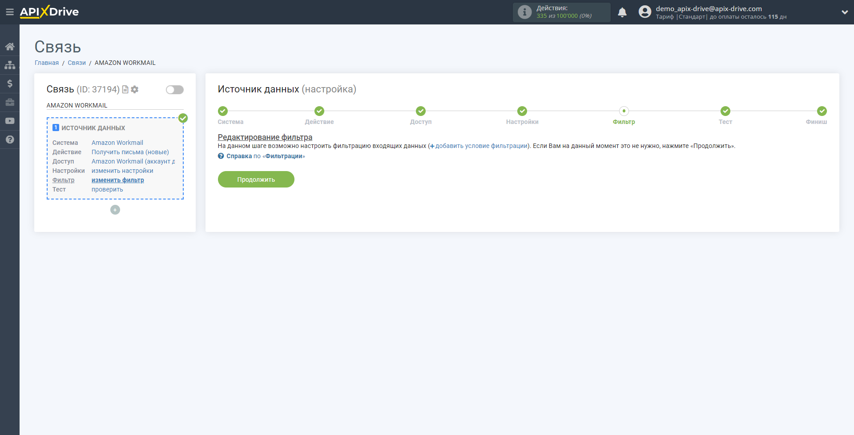Go to the Система step
Viewport: 854px width, 435px height.
223,111
